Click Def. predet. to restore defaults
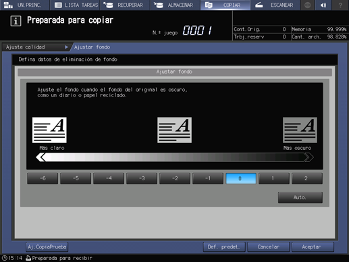The width and height of the screenshot is (349, 262). tap(224, 247)
